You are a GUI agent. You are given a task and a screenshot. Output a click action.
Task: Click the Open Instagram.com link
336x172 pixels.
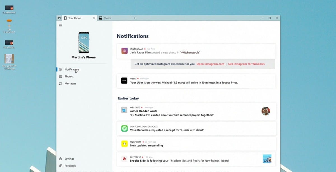pos(210,64)
